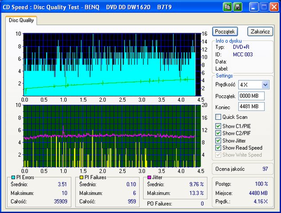Click the Prędk. value 4.16X
Screen dimensions: 281x213
point(261,201)
